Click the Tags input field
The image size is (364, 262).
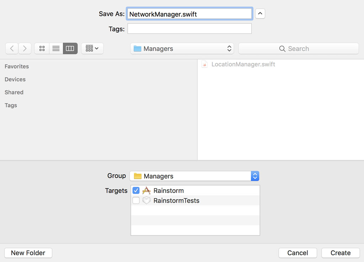[x=189, y=29]
